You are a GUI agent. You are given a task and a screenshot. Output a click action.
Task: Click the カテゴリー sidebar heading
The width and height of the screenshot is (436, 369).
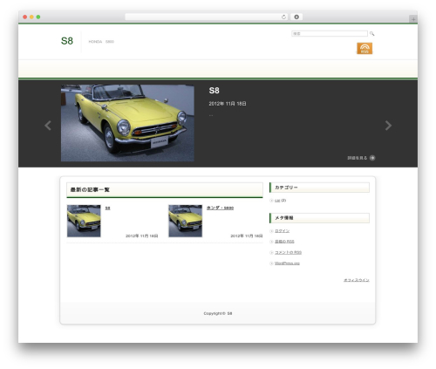click(319, 188)
